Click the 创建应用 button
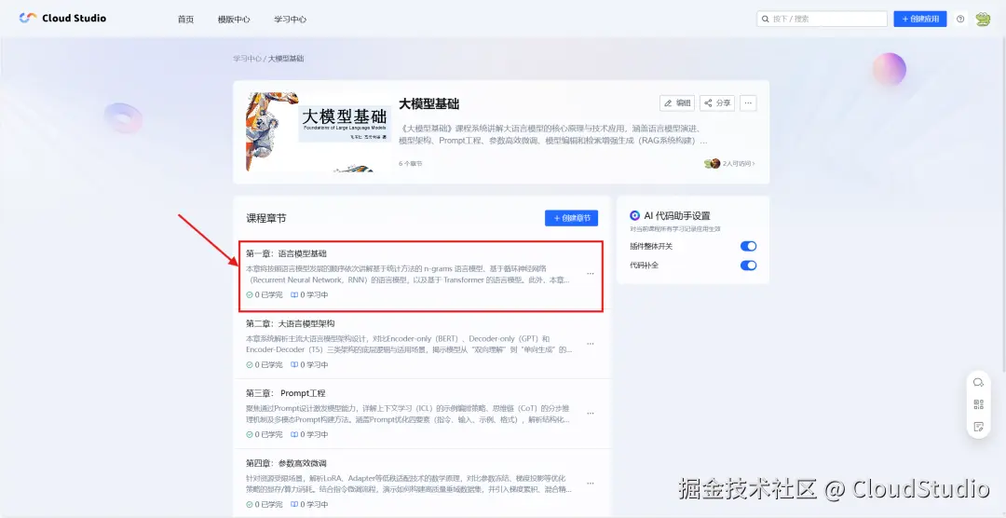The image size is (1006, 518). point(920,20)
